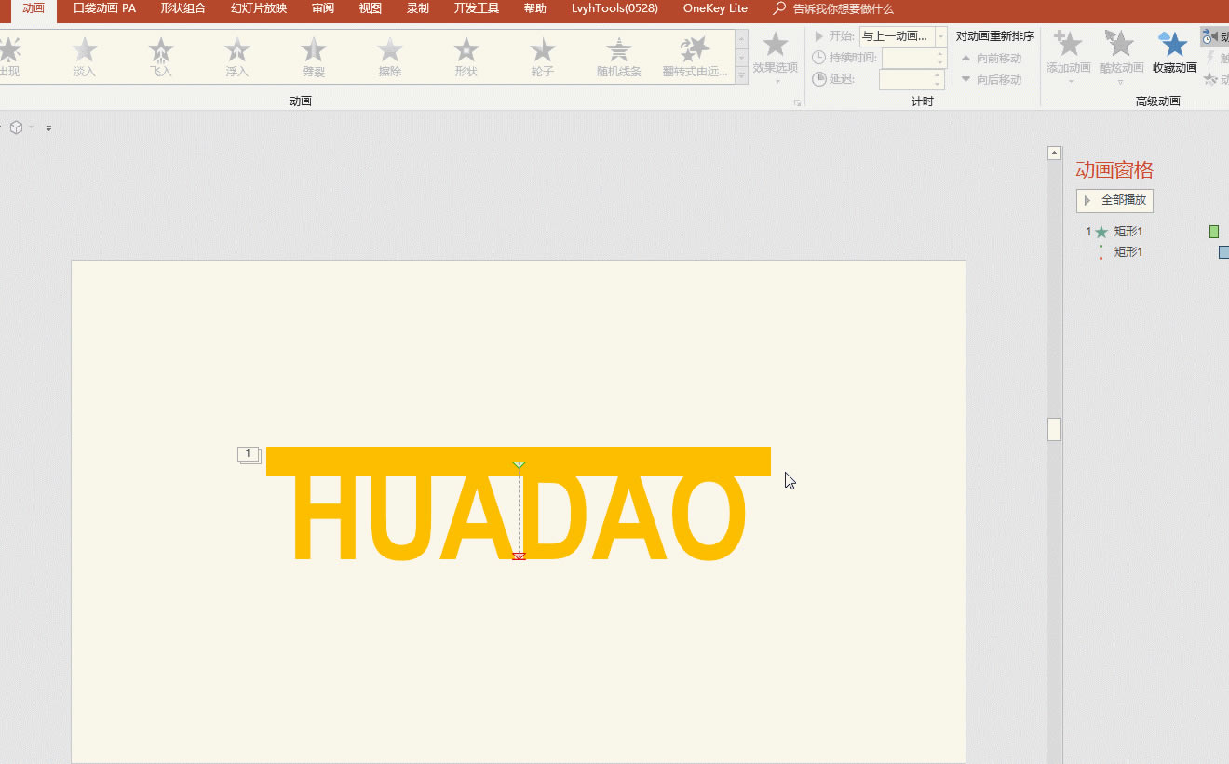Click the animation order tag 1 on slide
Viewport: 1229px width, 764px height.
click(249, 454)
